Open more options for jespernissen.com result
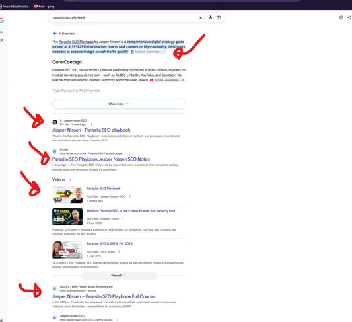 point(117,320)
